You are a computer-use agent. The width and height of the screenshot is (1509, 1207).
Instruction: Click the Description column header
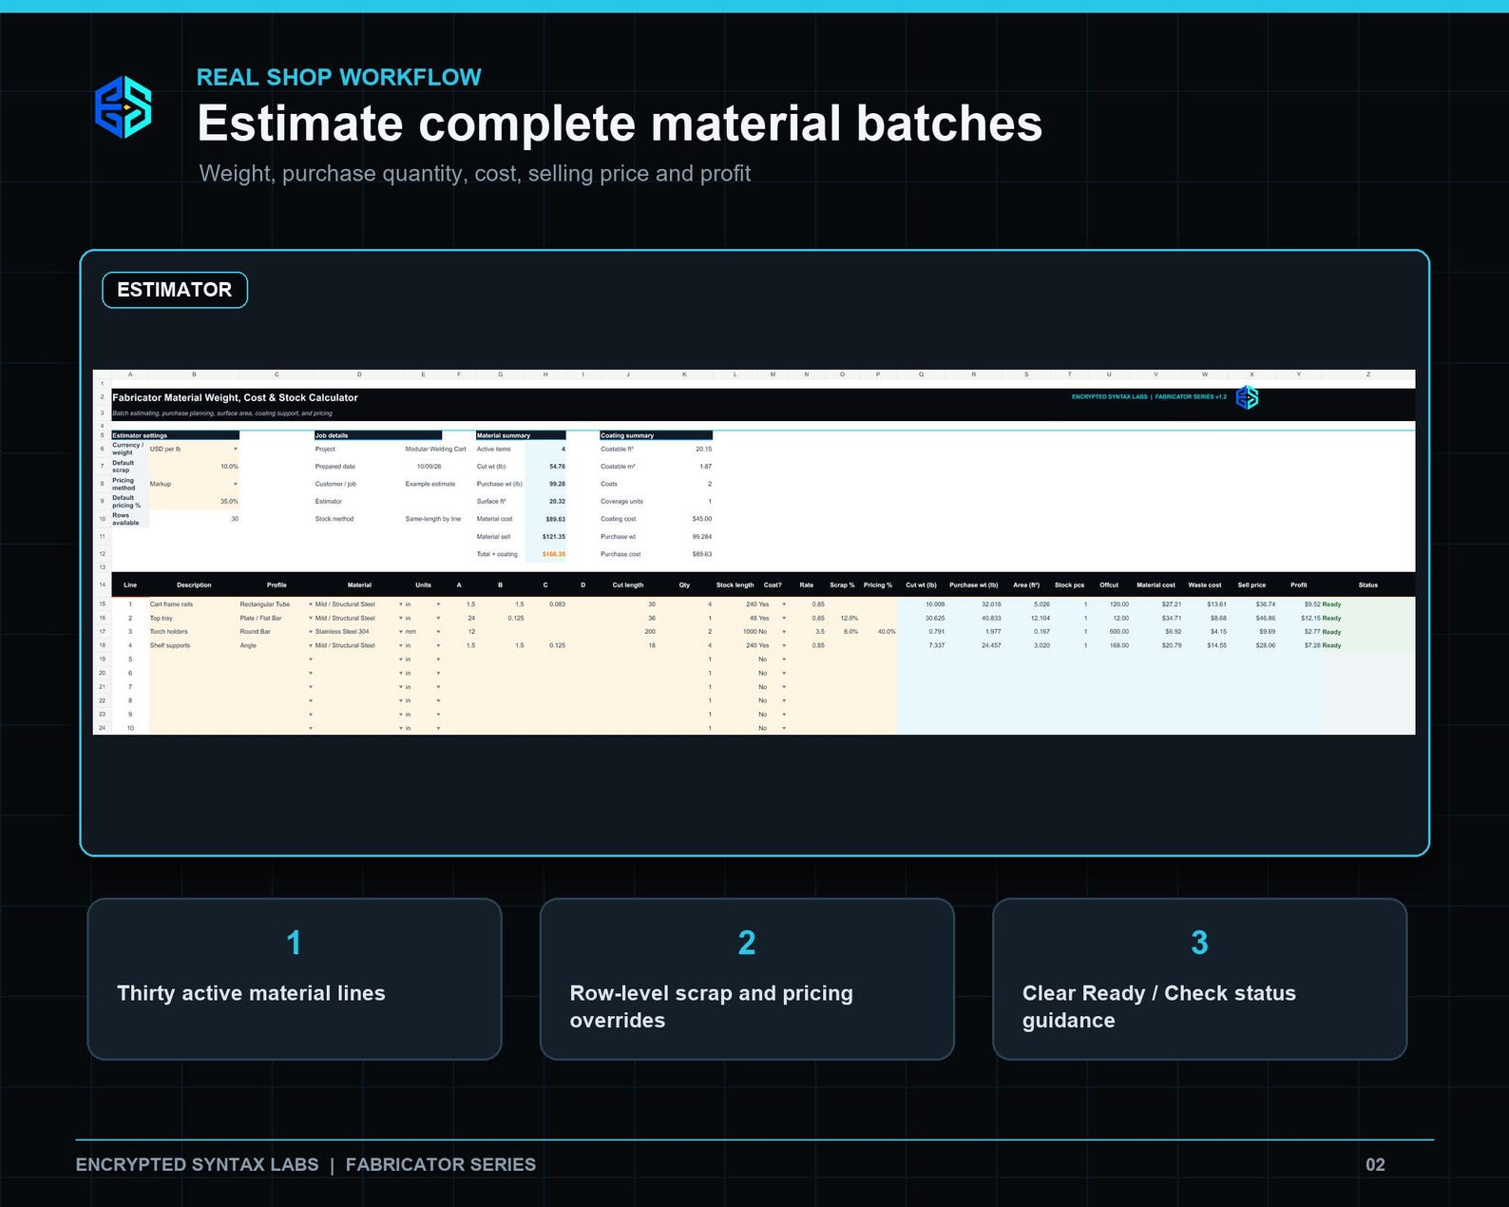point(194,585)
